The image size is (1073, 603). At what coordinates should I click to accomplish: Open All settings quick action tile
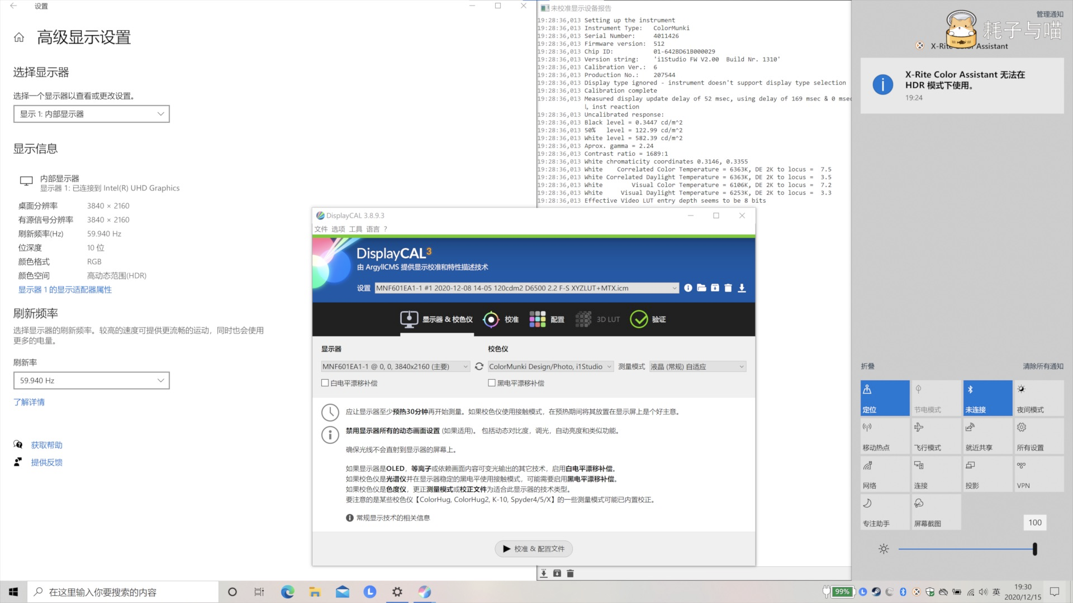click(1039, 436)
